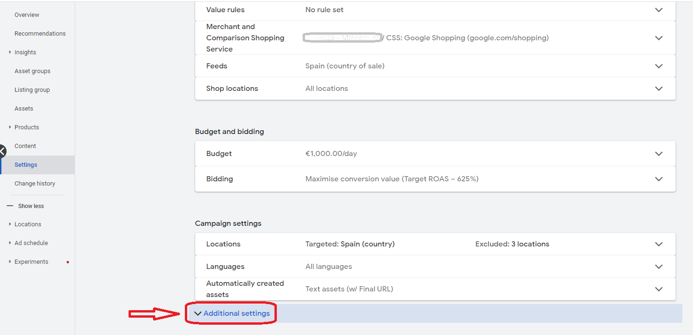693x335 pixels.
Task: Click the €1,000.00/day budget value
Action: point(331,154)
